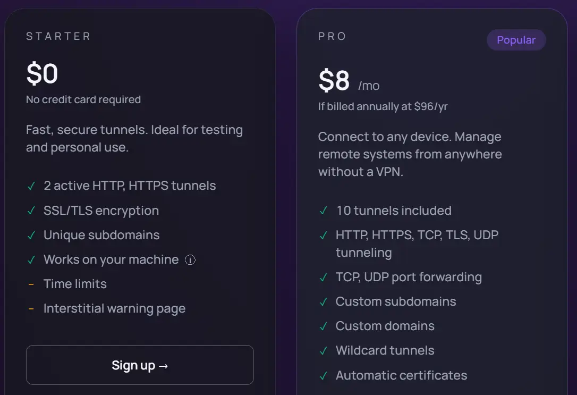Viewport: 577px width, 395px height.
Task: Click the $0 price text
Action: (42, 74)
